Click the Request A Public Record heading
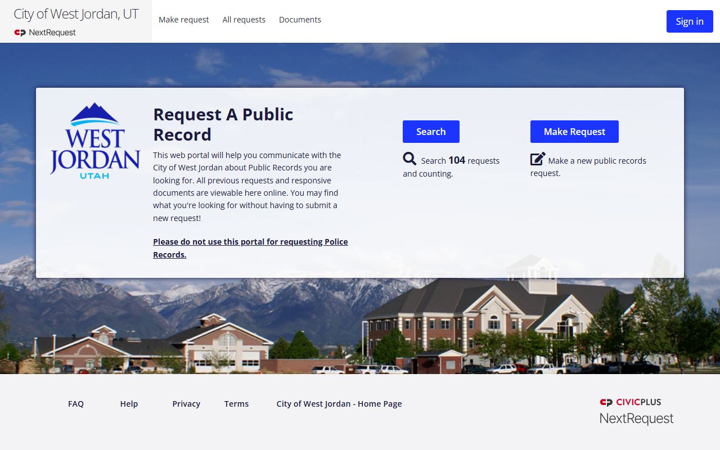 (x=223, y=124)
